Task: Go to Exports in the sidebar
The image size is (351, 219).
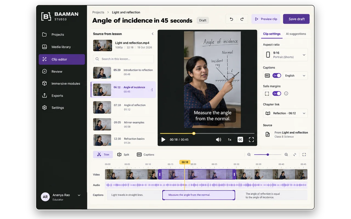Action: [x=62, y=96]
